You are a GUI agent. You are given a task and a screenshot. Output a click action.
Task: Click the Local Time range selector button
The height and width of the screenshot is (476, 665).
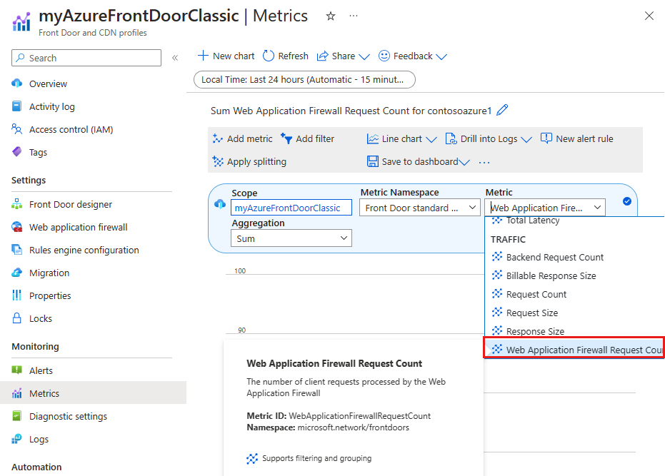point(304,80)
